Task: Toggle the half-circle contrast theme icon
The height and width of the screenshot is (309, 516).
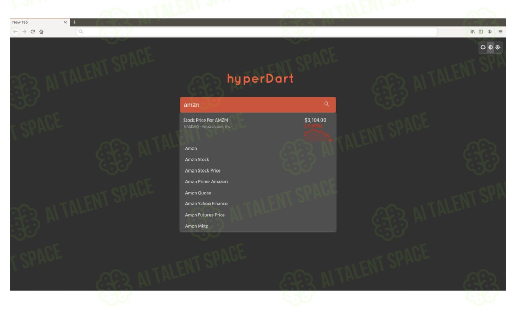Action: point(490,47)
